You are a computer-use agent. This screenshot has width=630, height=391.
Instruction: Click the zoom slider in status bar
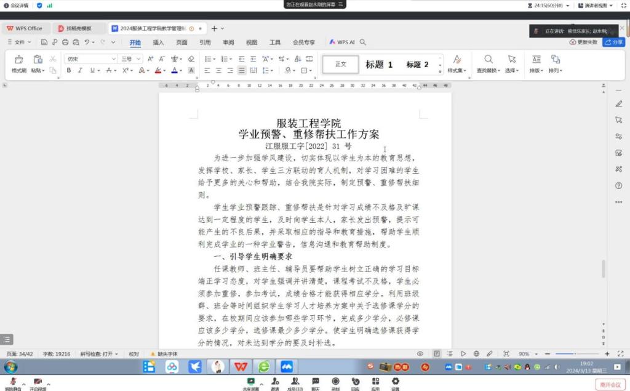pos(577,354)
